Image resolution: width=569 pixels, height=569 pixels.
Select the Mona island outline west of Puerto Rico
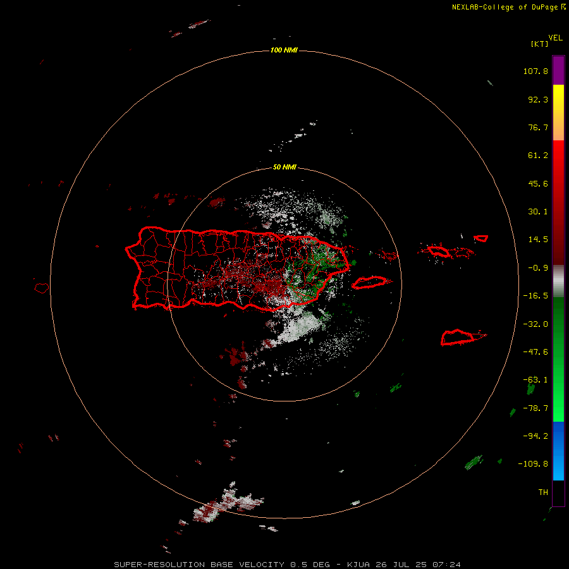point(42,288)
